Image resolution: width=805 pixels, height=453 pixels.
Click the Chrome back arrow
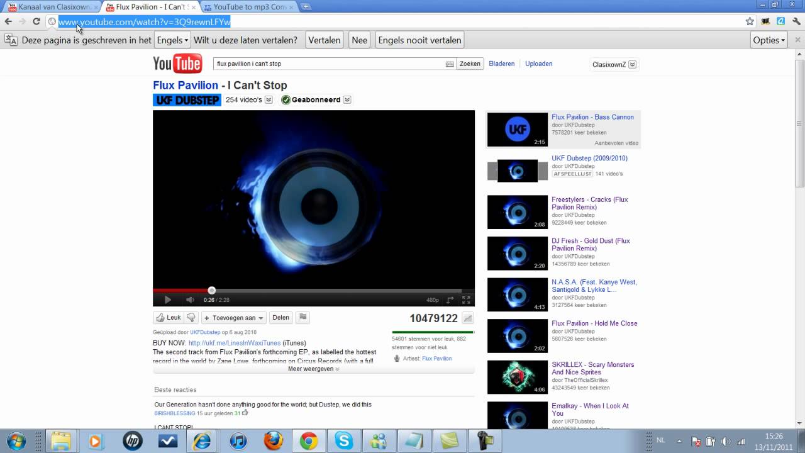click(8, 21)
